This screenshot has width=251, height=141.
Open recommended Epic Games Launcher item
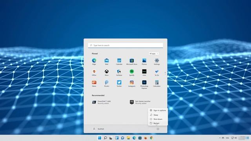[x=140, y=102]
